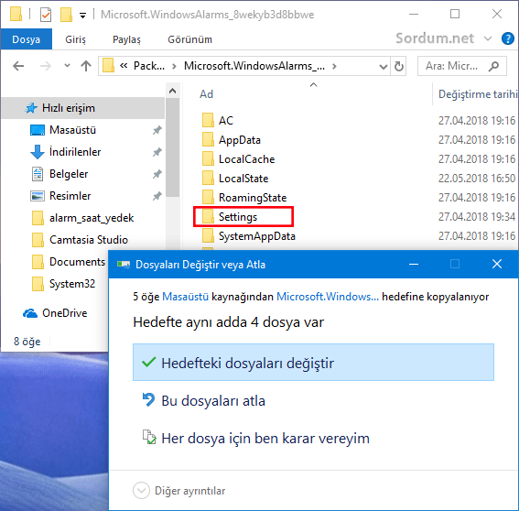Open the Dosya menu tab

click(27, 39)
